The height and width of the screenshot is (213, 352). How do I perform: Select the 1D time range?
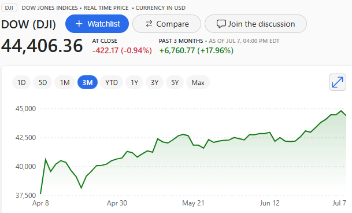21,83
